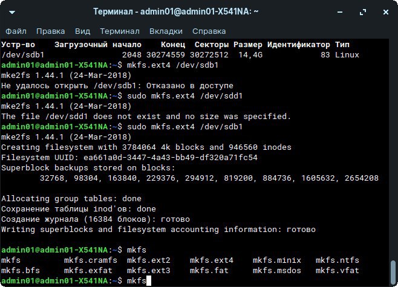Open the Вкладки menu
Screen dimensions: 398x287
[166, 31]
